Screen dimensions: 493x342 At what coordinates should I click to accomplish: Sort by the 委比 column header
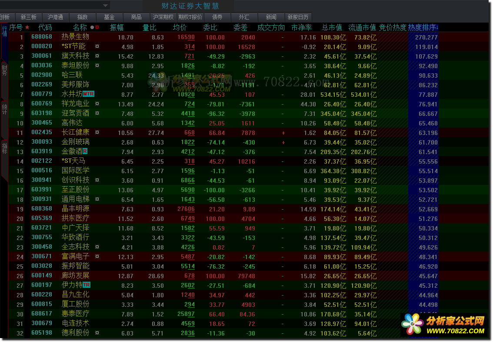point(210,28)
